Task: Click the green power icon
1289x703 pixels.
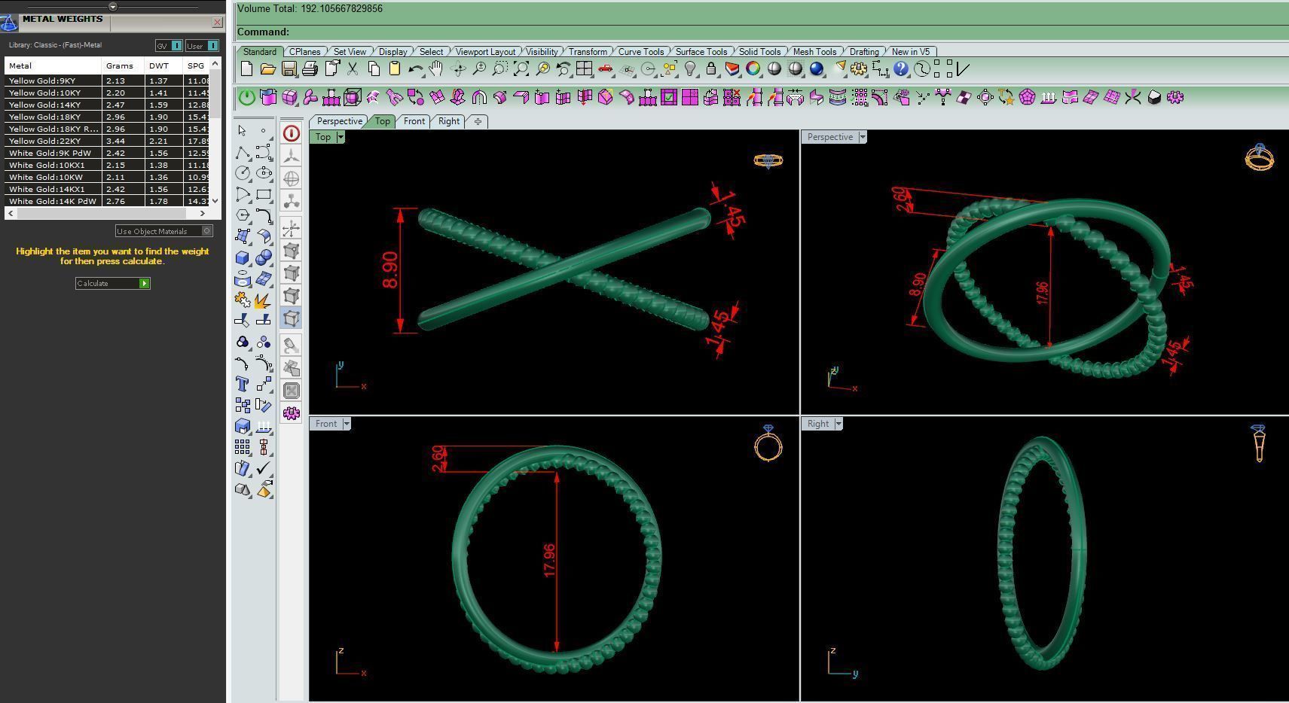Action: [246, 97]
